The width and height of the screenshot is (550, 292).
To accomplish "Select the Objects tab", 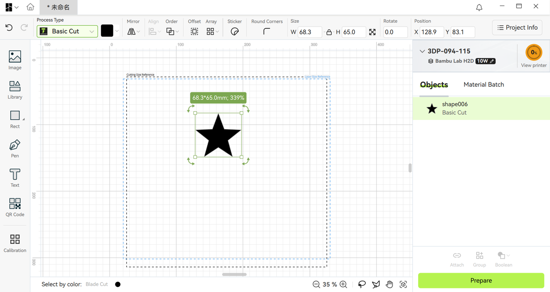I will coord(434,85).
